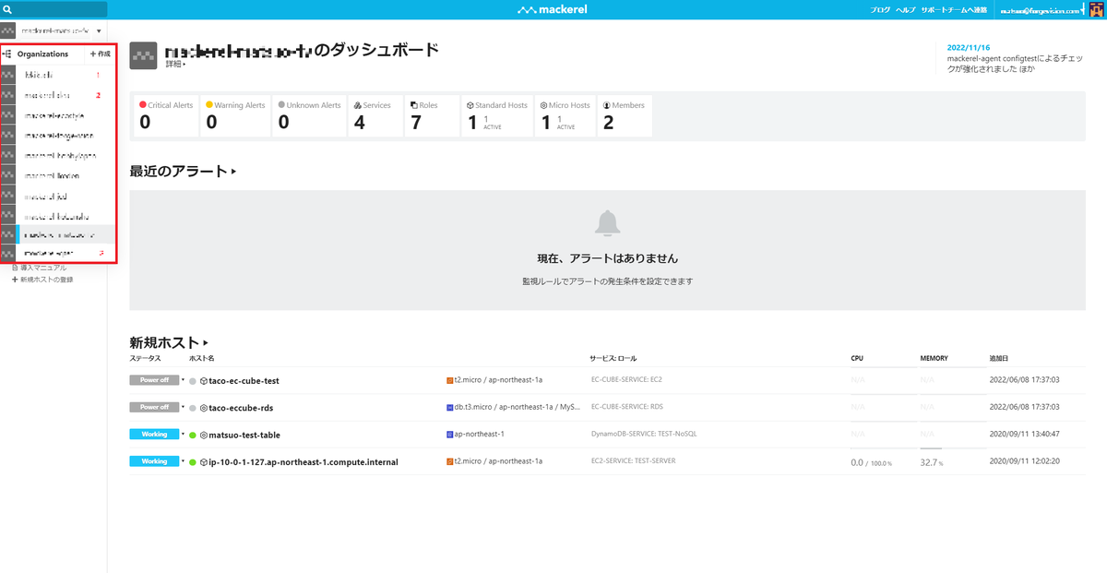The width and height of the screenshot is (1107, 573).
Task: Click the Standard Hosts stat icon
Action: coord(470,105)
